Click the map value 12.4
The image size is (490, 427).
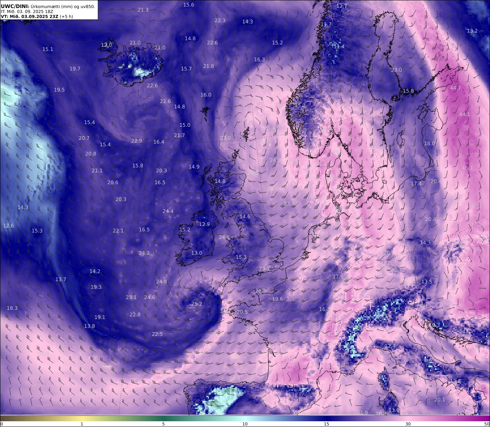coord(390,346)
